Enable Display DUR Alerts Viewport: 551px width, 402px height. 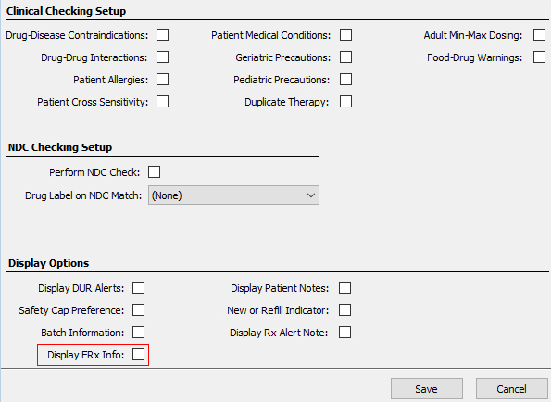tap(139, 288)
